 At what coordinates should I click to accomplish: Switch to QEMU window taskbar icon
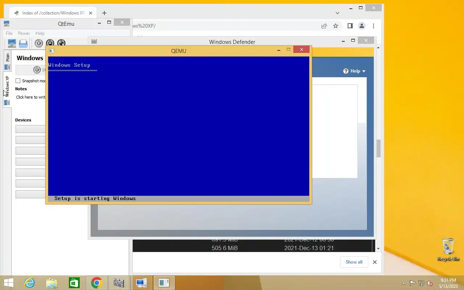tap(164, 283)
